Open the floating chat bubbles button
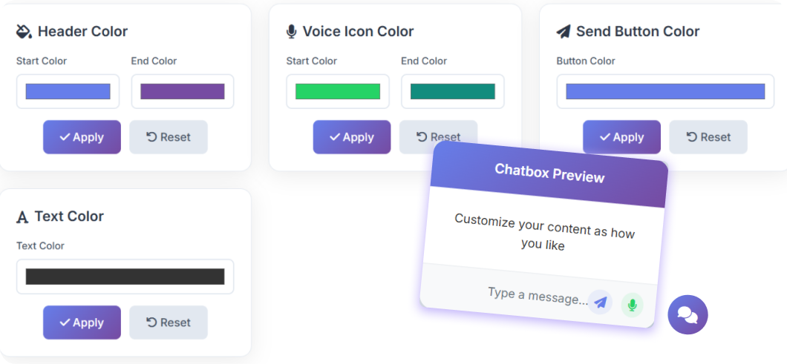Screen dimensions: 787x364 [x=688, y=315]
